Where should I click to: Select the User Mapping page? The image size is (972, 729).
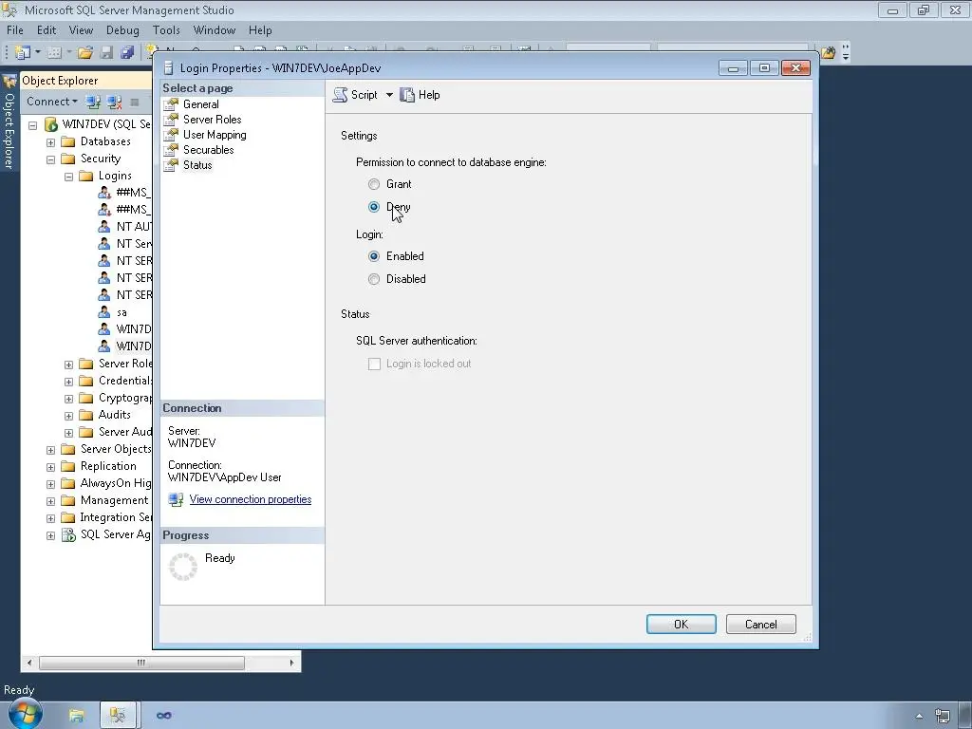click(x=213, y=134)
